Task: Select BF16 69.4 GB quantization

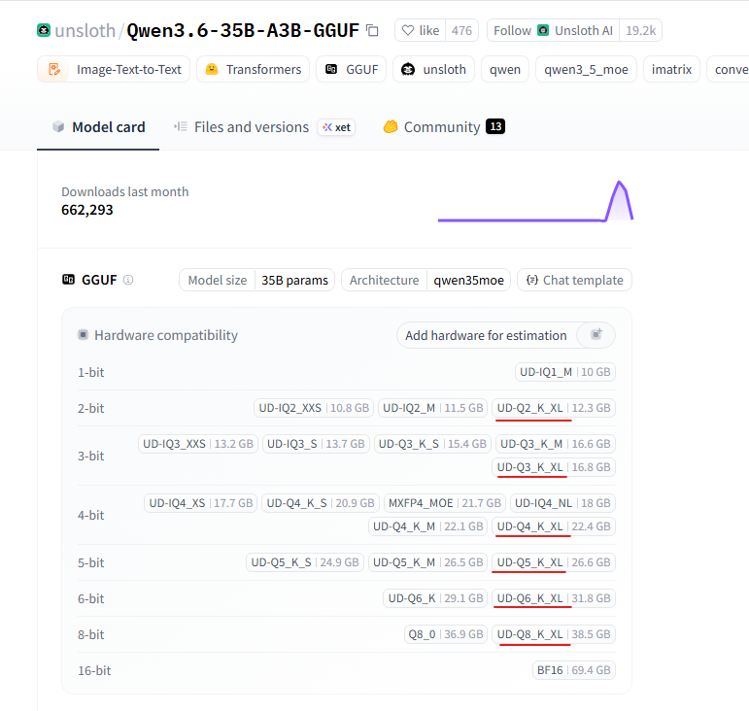Action: coord(574,670)
